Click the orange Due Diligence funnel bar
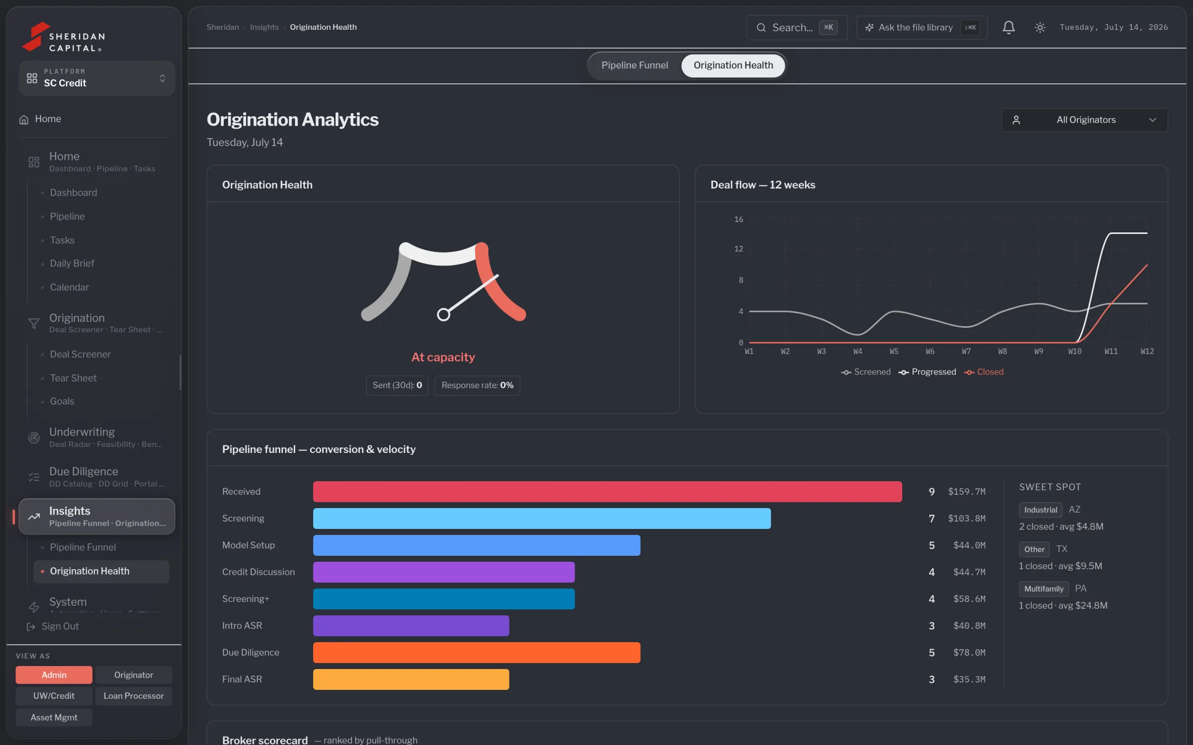This screenshot has width=1193, height=745. (x=476, y=652)
